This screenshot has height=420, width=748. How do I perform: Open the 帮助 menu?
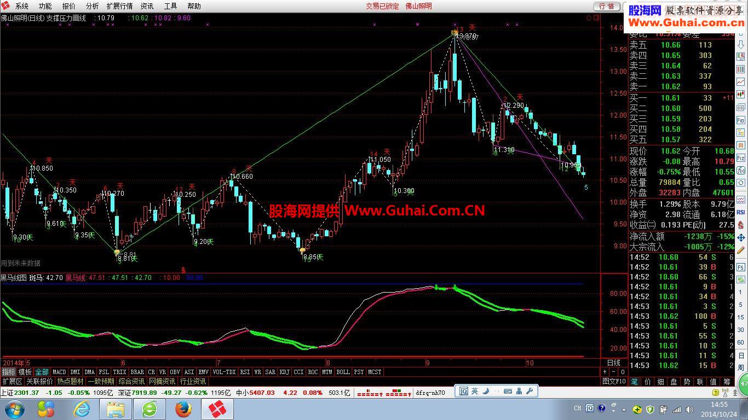point(194,6)
